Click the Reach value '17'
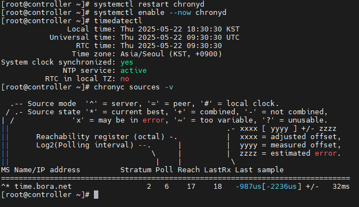Viewport: 359px width, 207px height. pyautogui.click(x=191, y=187)
